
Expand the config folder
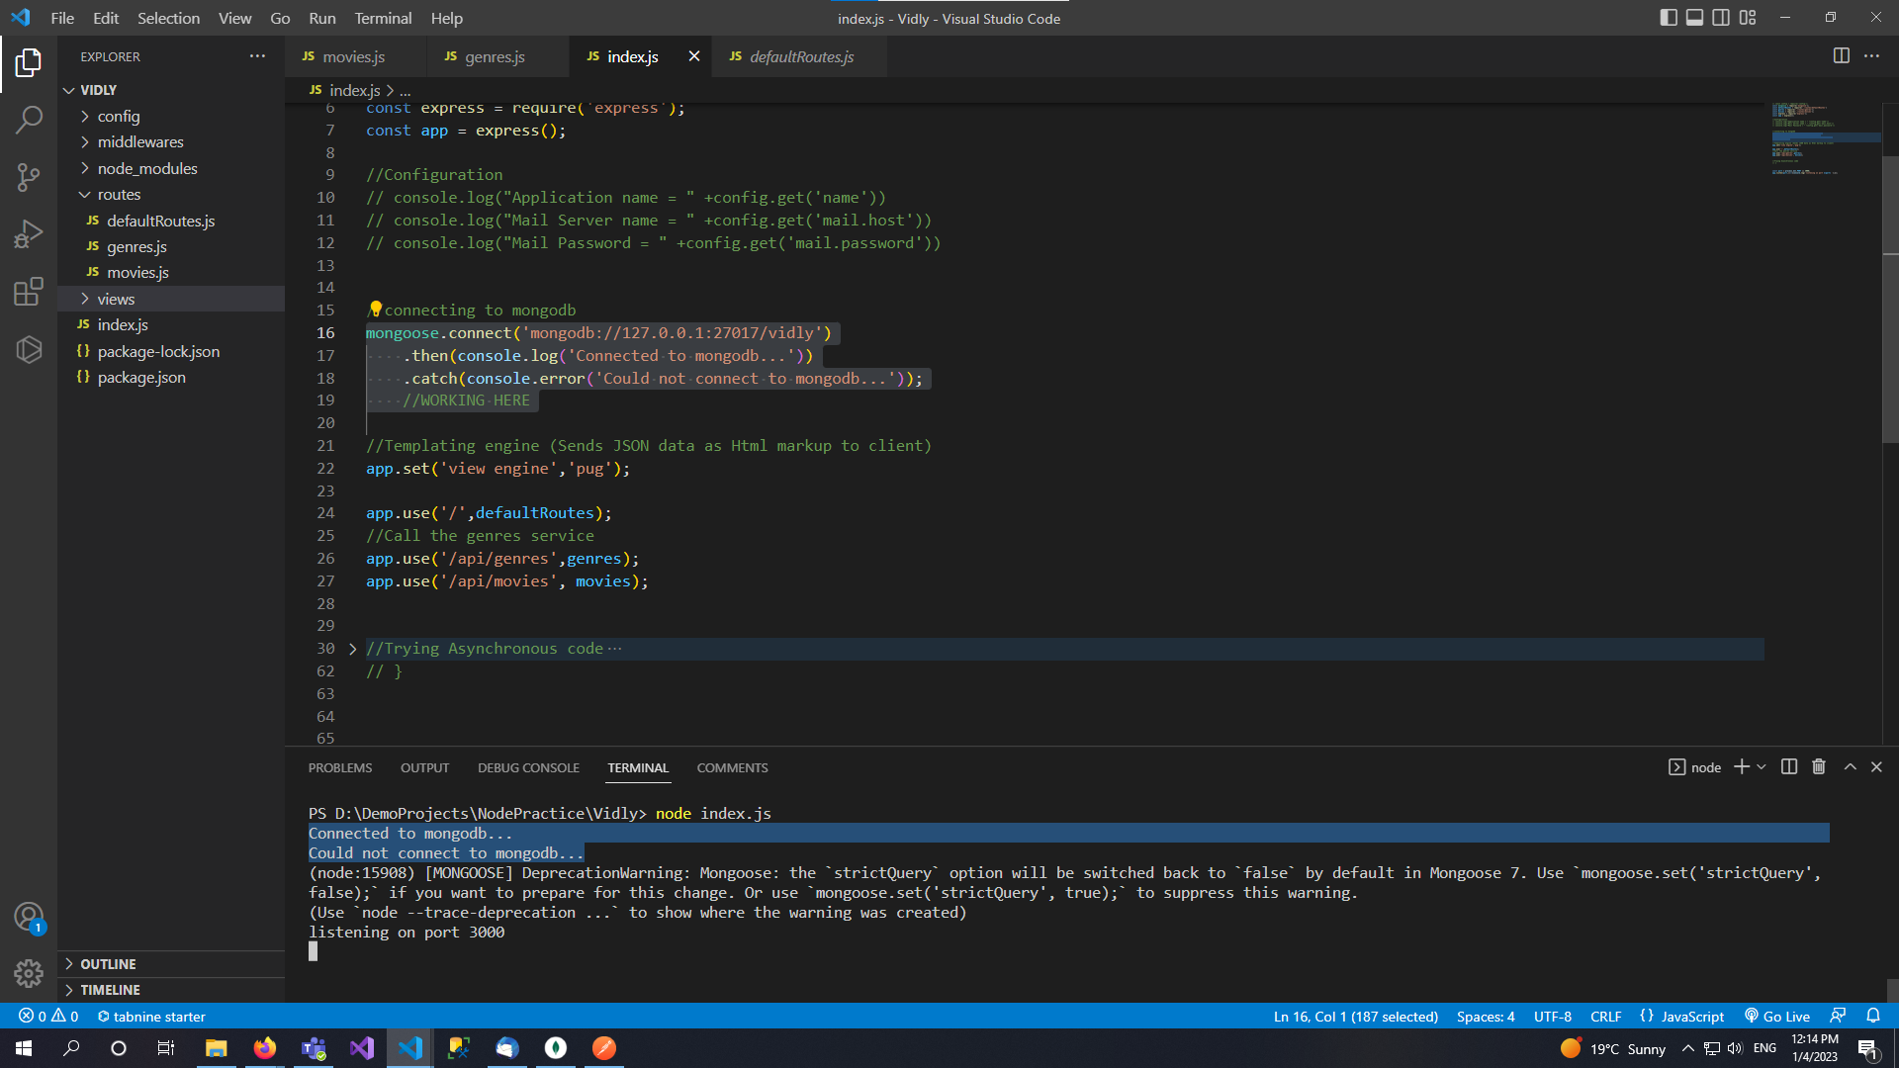point(170,117)
